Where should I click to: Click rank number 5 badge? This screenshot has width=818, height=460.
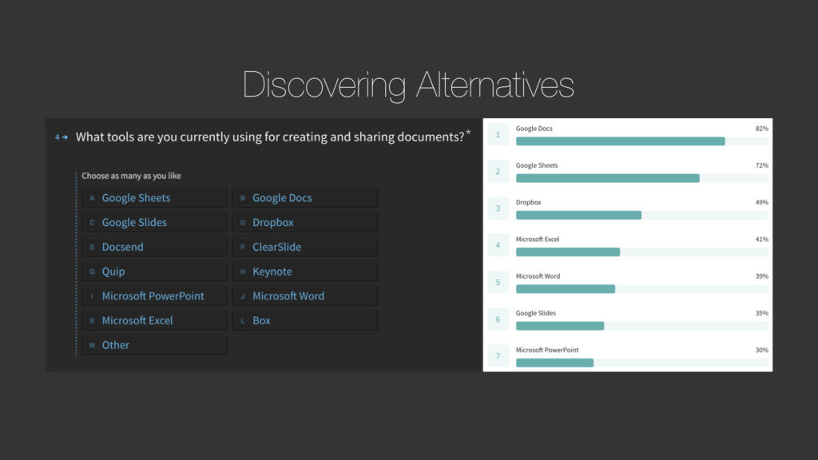coord(498,282)
